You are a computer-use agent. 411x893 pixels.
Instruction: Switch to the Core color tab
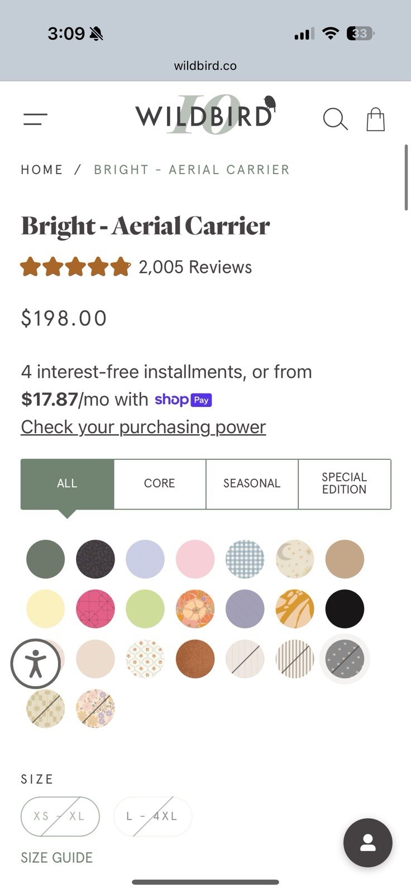tap(160, 484)
